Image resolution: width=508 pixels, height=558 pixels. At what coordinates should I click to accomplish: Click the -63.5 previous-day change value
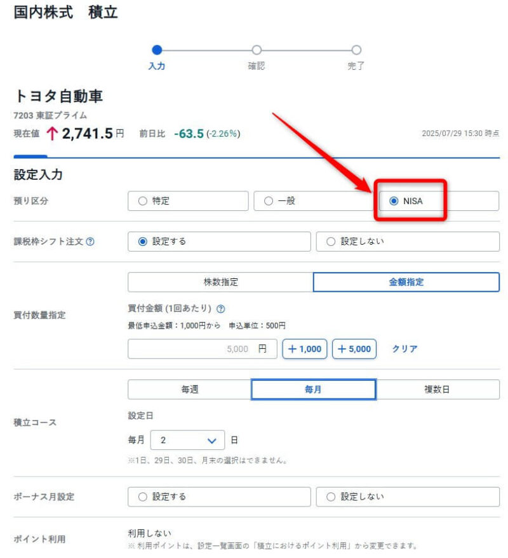(189, 134)
